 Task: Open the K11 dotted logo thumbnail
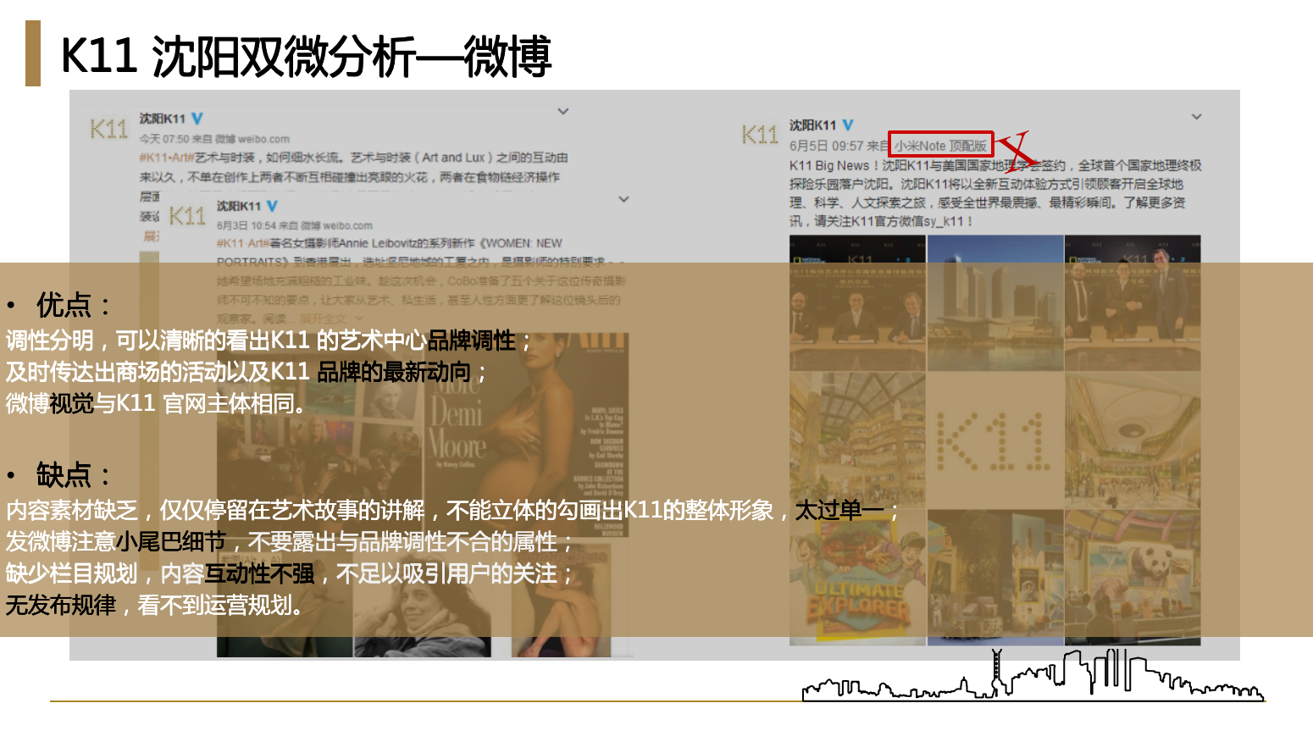[x=995, y=440]
